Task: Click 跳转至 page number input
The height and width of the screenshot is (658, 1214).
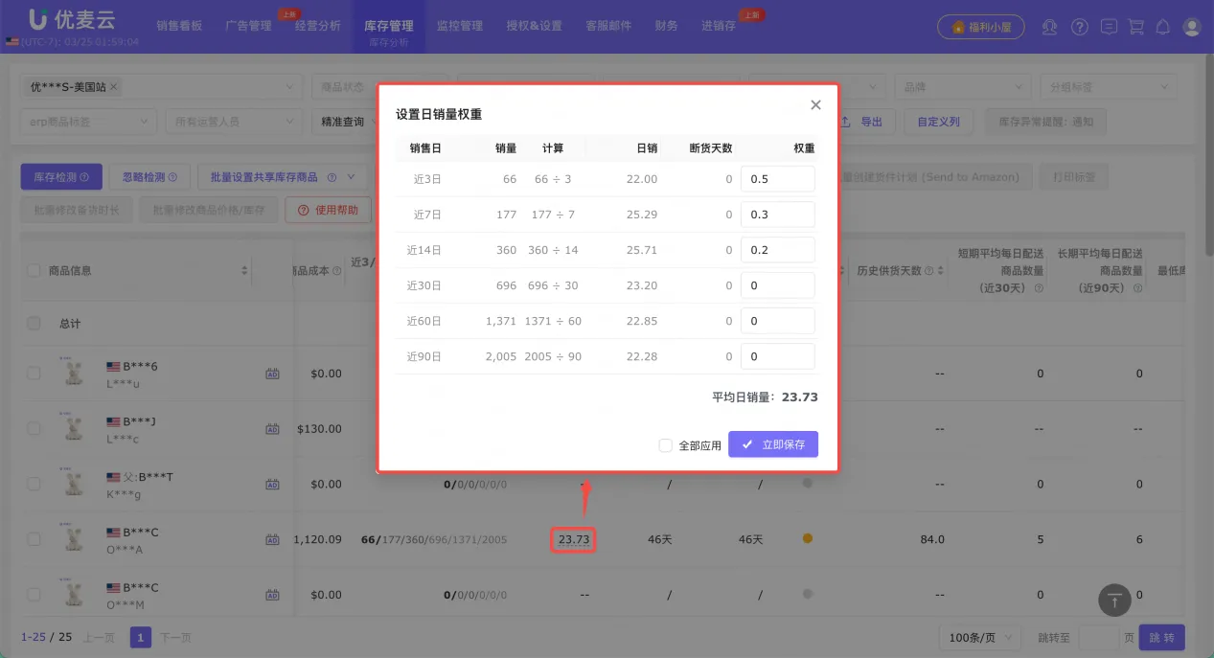Action: 1099,637
